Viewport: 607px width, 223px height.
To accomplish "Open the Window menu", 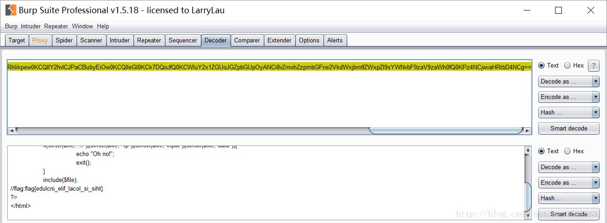I will tap(82, 26).
